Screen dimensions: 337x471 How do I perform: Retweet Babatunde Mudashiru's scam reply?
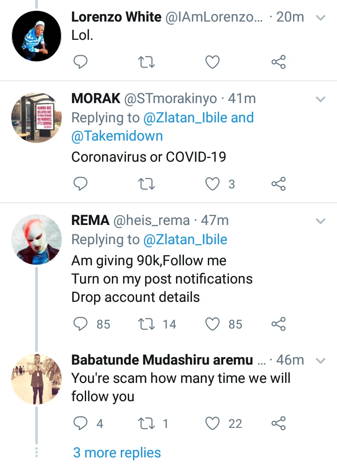click(147, 424)
